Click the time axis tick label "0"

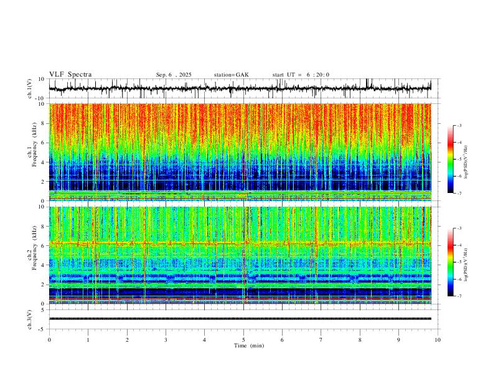[x=49, y=340]
